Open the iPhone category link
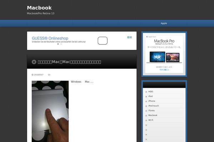 tap(152, 101)
